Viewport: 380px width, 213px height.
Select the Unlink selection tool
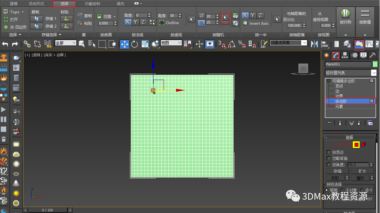click(x=37, y=44)
